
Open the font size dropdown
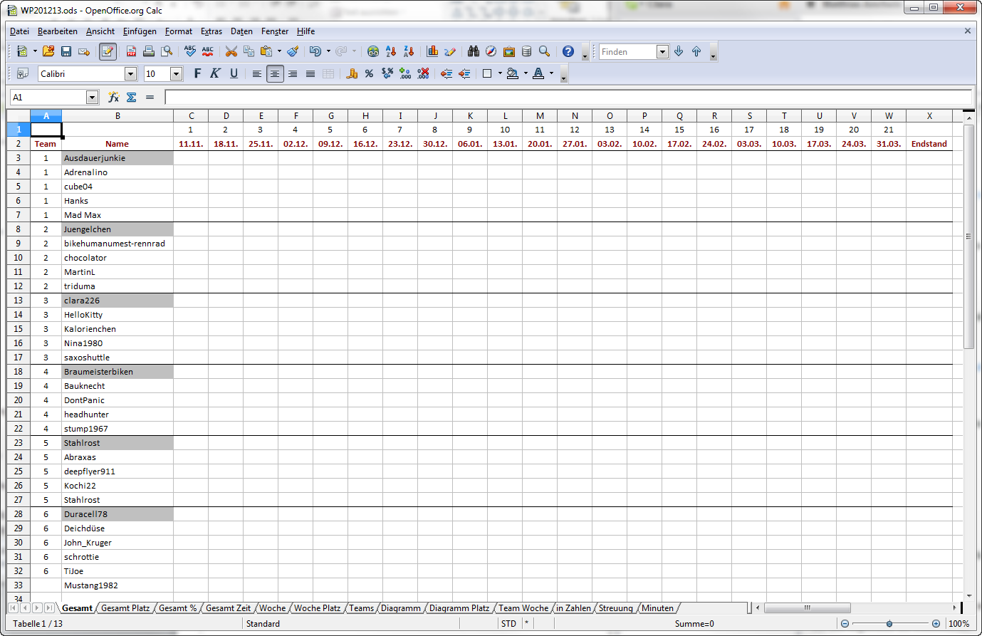(x=177, y=73)
